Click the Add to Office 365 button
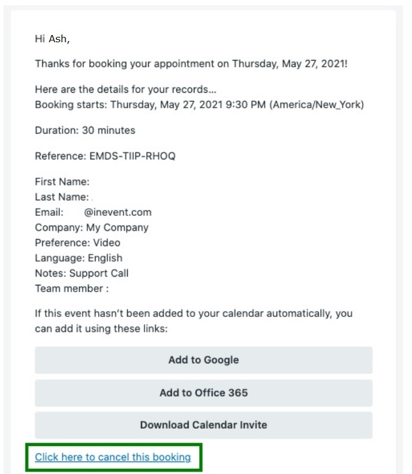 pos(203,393)
